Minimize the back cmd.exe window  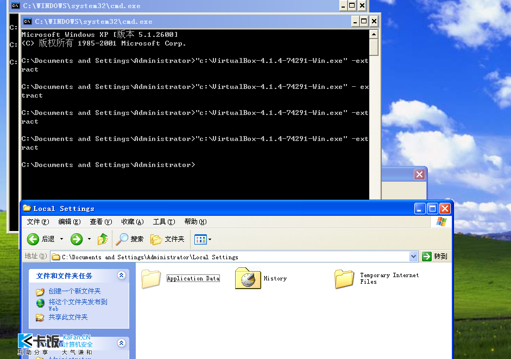point(343,6)
